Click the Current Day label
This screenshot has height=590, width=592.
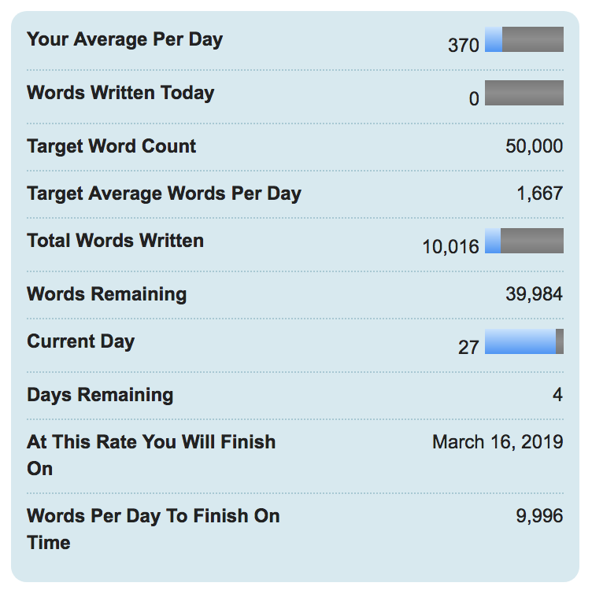click(x=81, y=341)
